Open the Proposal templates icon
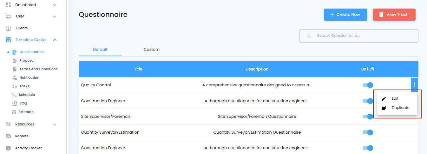The image size is (427, 154). tap(14, 61)
